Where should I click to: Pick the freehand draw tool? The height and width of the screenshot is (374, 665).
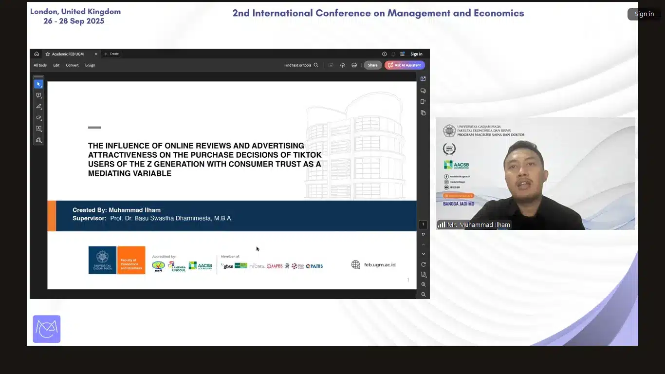38,118
